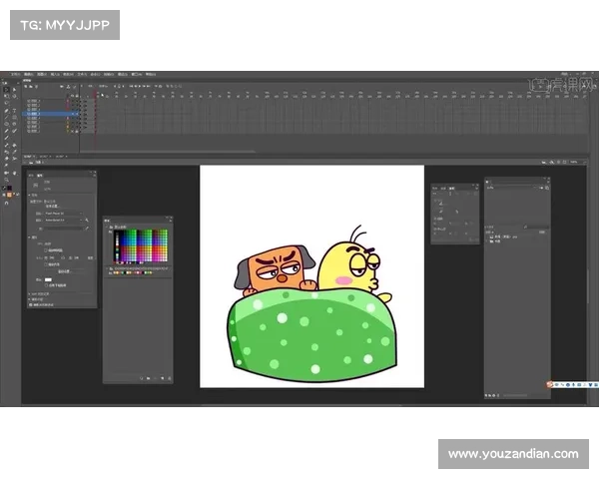Open the 窗口 (Window) menu

point(137,74)
